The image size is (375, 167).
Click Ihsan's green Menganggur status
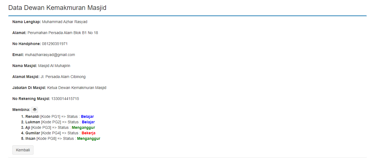pyautogui.click(x=88, y=138)
